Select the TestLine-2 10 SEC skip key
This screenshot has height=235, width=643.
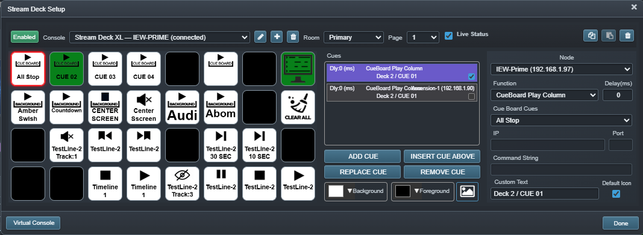click(259, 145)
